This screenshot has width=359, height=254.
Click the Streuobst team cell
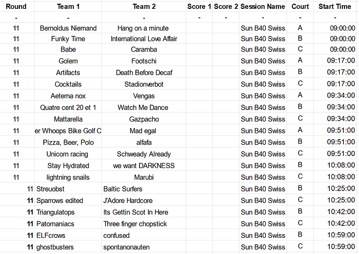[68, 189]
